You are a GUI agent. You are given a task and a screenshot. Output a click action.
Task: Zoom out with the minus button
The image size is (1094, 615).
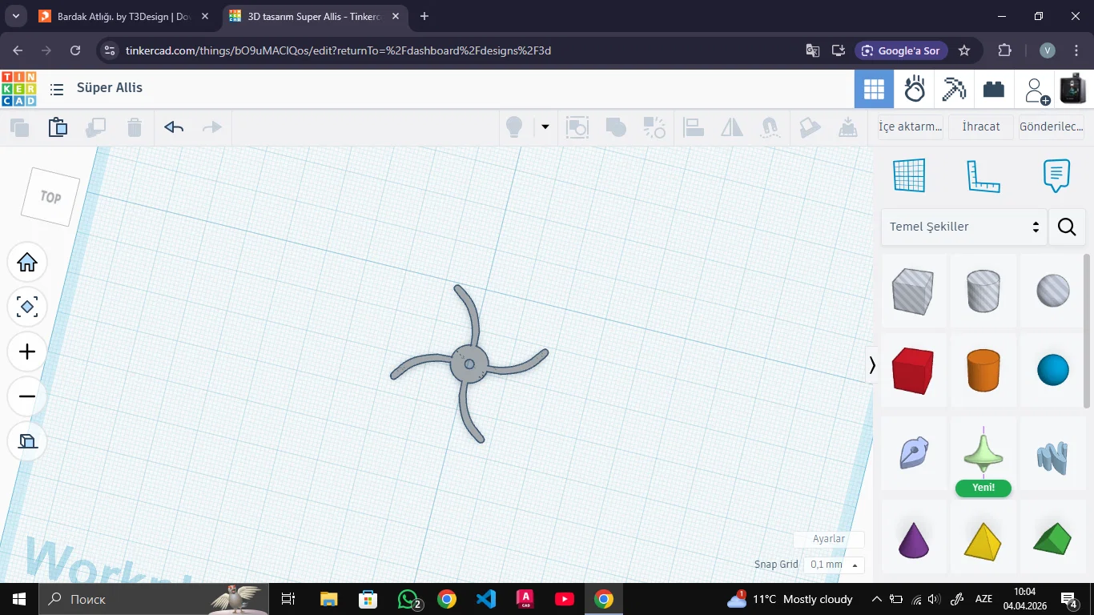[x=27, y=396]
